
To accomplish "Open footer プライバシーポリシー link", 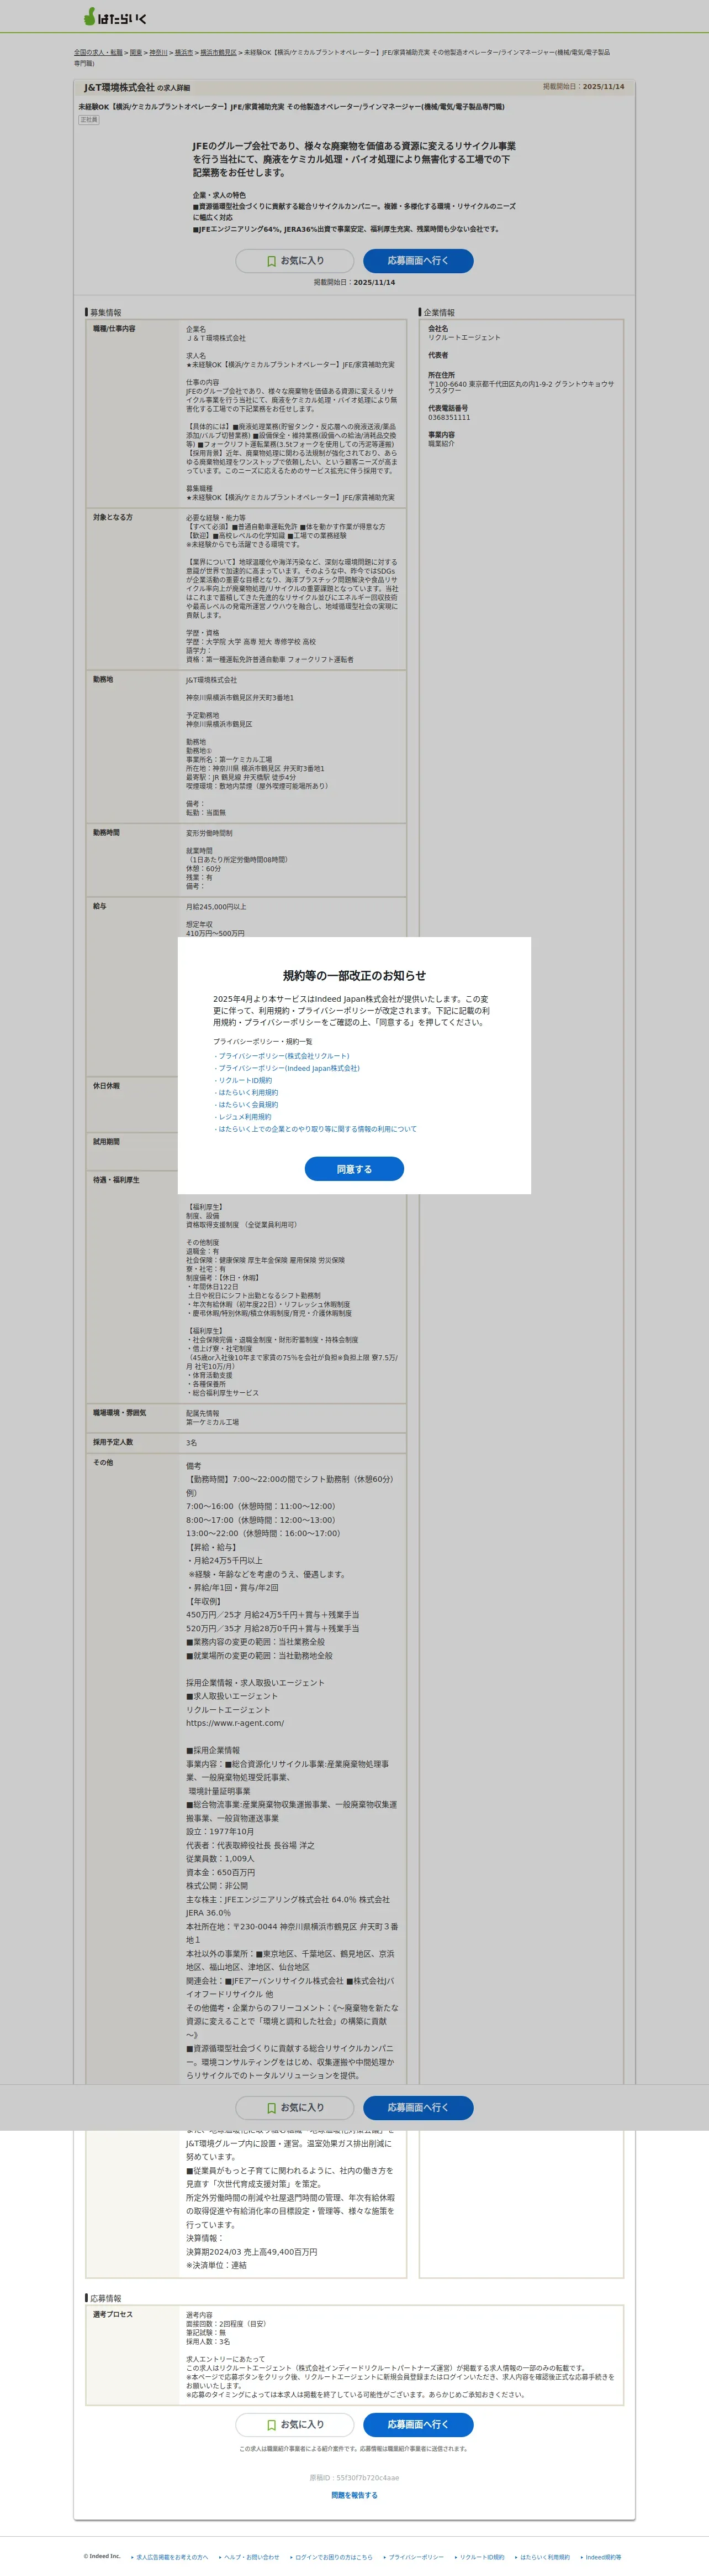I will click(x=416, y=2557).
